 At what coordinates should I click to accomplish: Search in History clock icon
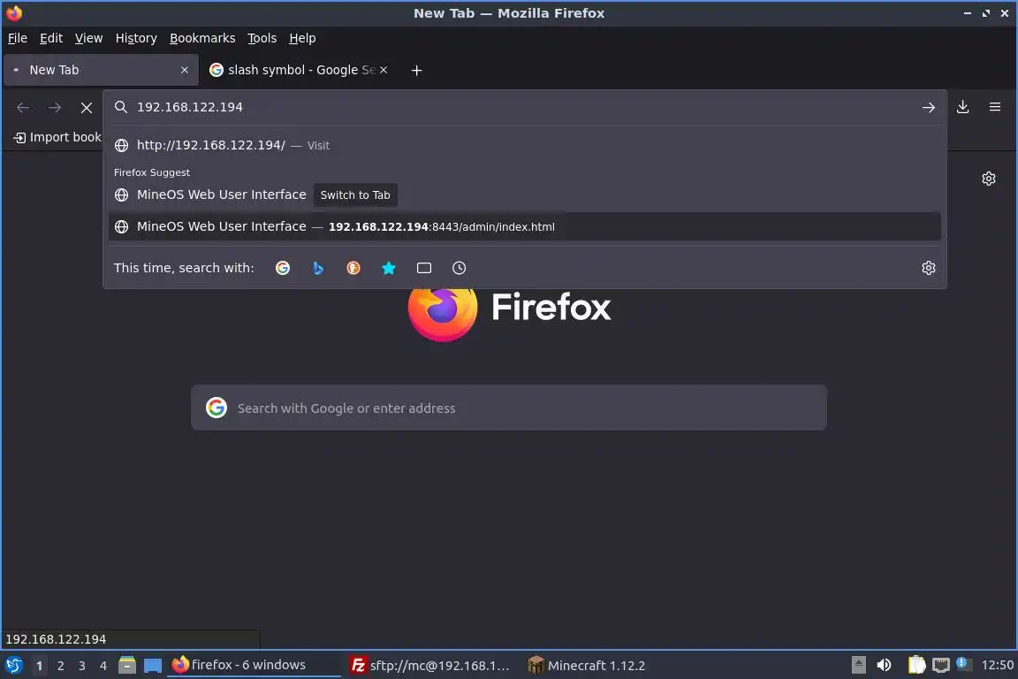pos(459,268)
